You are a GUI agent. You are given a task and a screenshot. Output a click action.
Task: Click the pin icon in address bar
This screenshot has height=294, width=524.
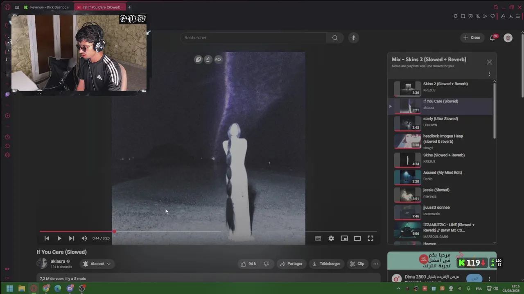[456, 16]
